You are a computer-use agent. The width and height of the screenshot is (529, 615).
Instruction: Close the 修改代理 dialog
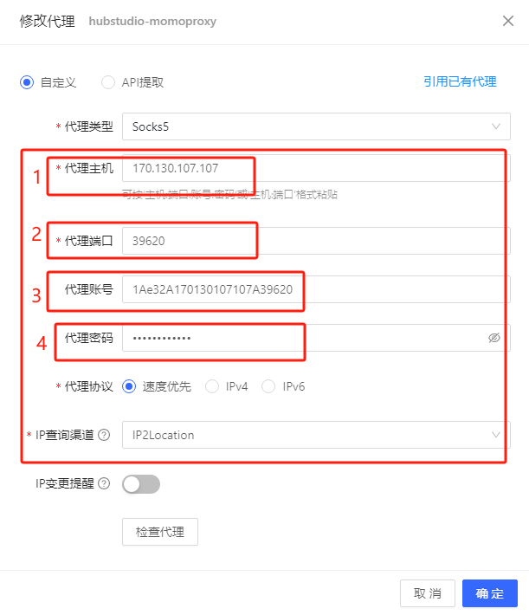[x=508, y=21]
